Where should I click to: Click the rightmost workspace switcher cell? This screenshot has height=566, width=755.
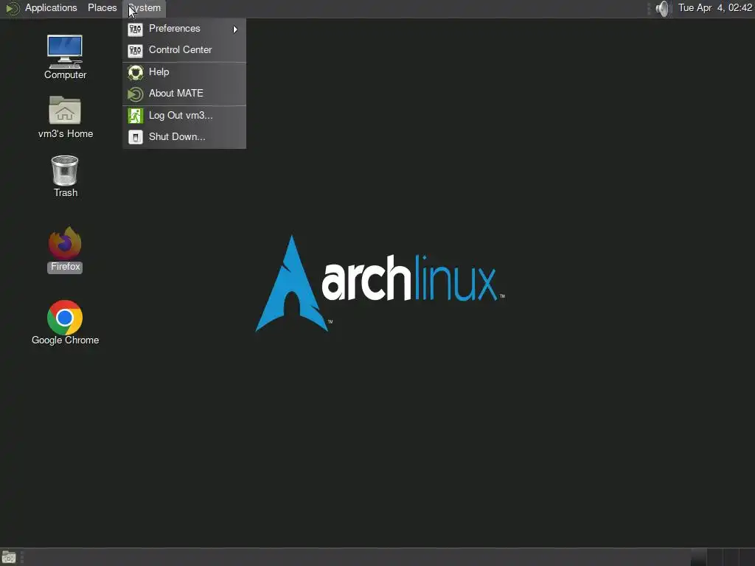747,557
